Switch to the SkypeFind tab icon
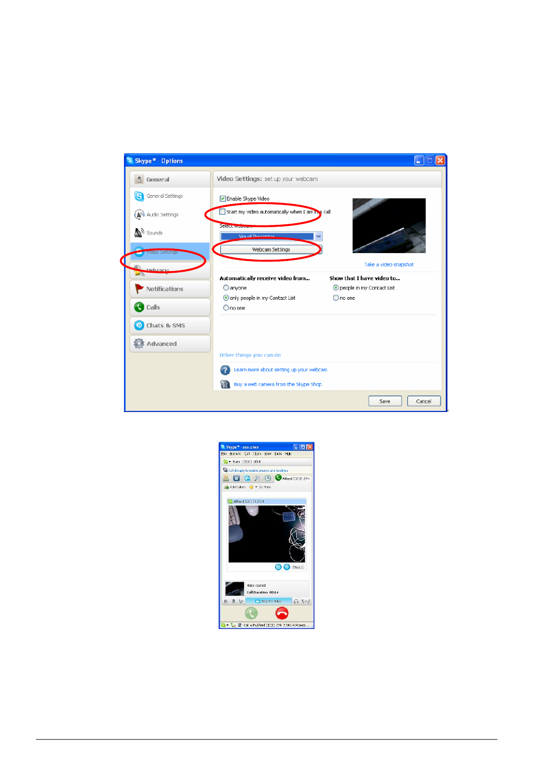This screenshot has height=762, width=537. pos(258,478)
